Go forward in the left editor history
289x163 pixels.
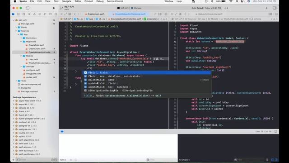(x=78, y=14)
